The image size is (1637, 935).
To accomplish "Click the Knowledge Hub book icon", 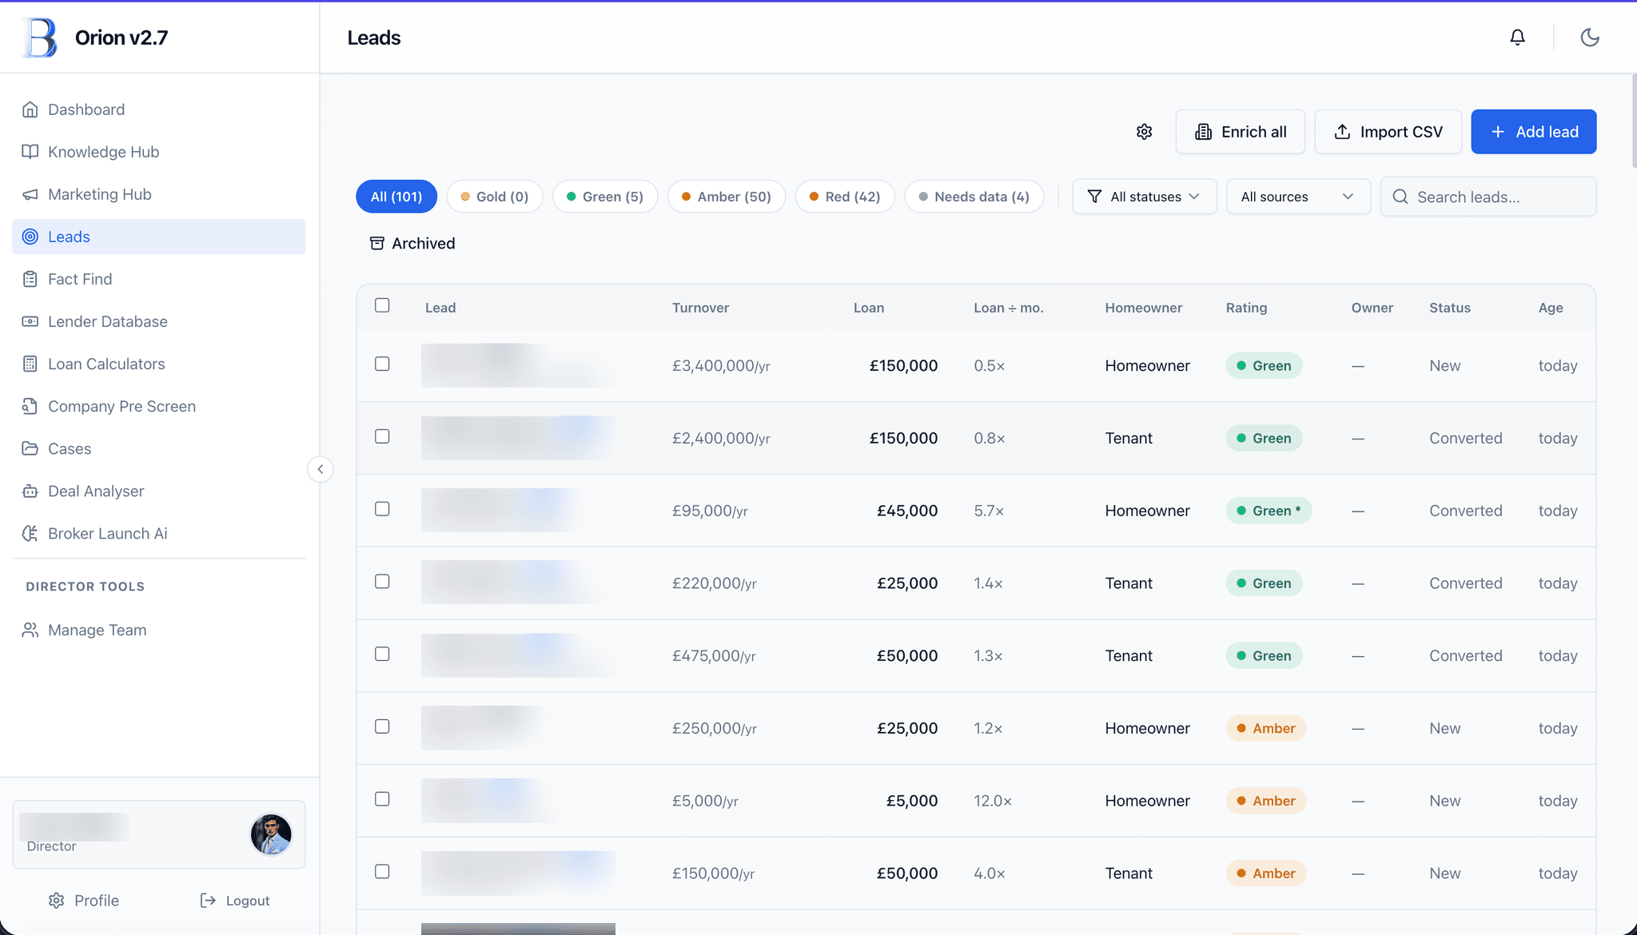I will coord(30,152).
